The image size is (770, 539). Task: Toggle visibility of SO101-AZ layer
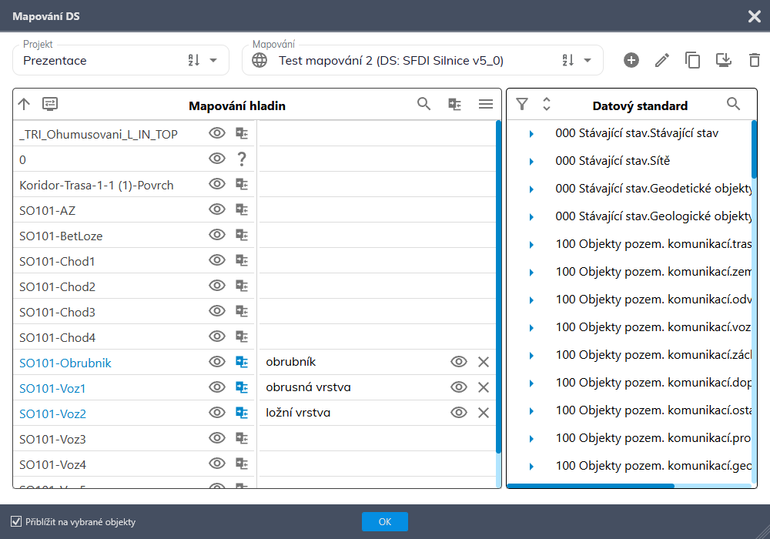point(217,209)
